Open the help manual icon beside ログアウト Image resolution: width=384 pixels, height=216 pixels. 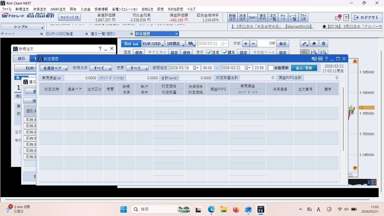pos(346,18)
